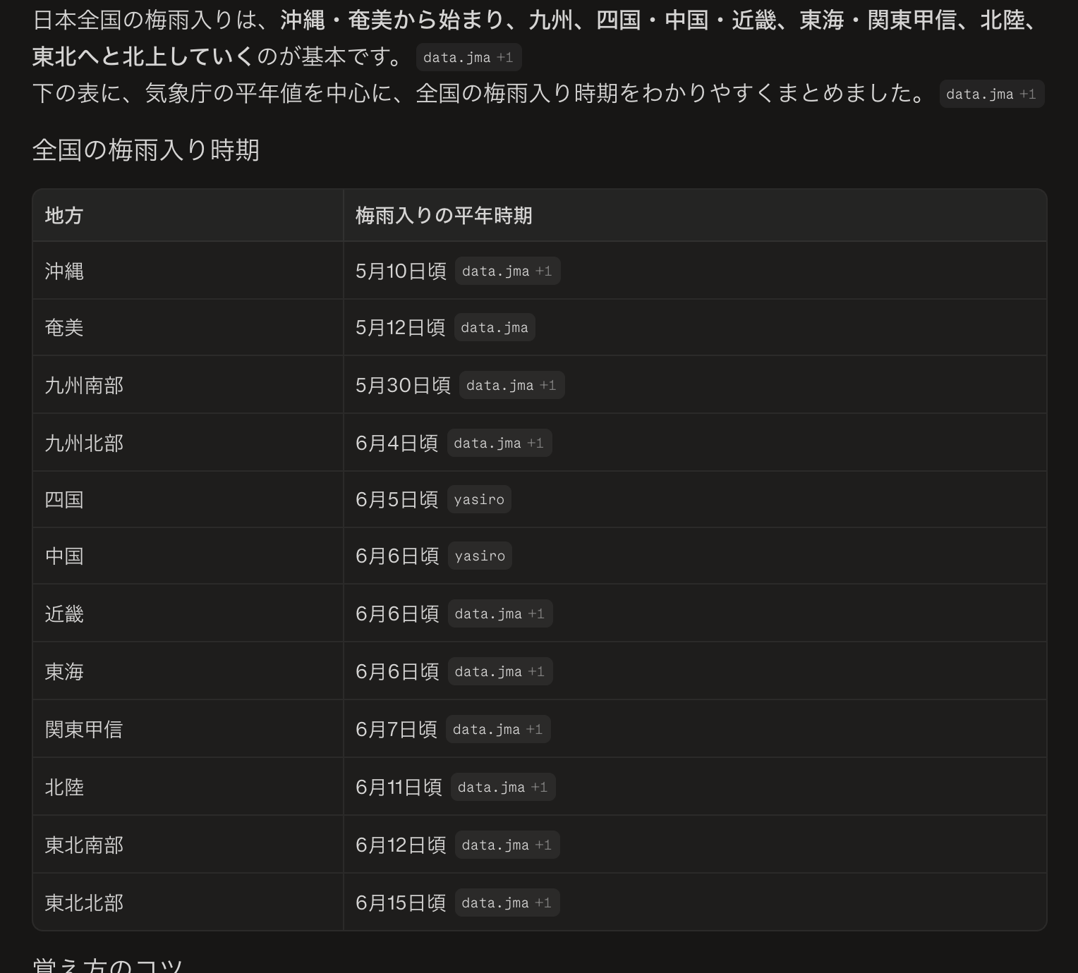1078x973 pixels.
Task: Open yasiro citation in 中国 row
Action: coord(480,556)
